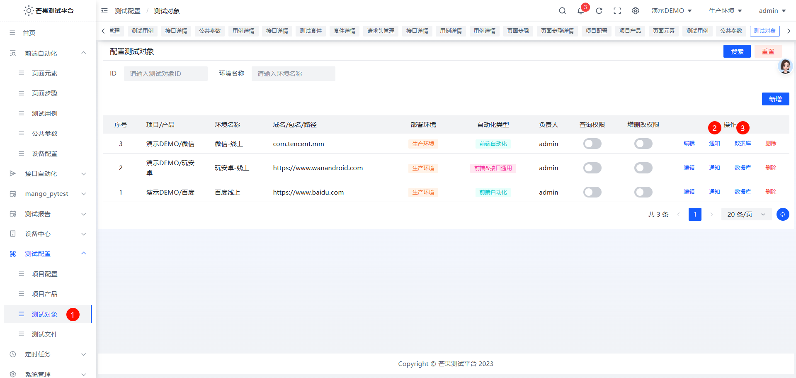796x378 pixels.
Task: Click the 测试对象ID input field
Action: [165, 73]
